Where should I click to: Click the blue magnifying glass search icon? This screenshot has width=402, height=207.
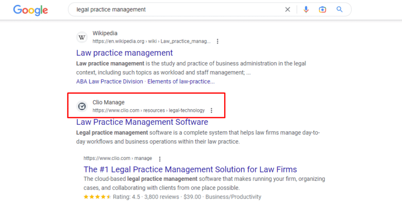coord(340,10)
